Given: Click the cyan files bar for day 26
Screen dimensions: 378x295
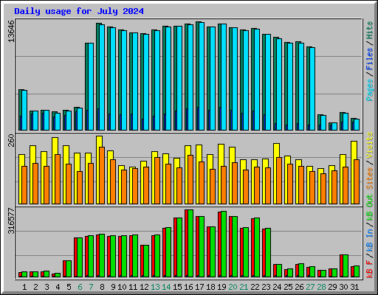Looking at the screenshot, I should pos(301,87).
